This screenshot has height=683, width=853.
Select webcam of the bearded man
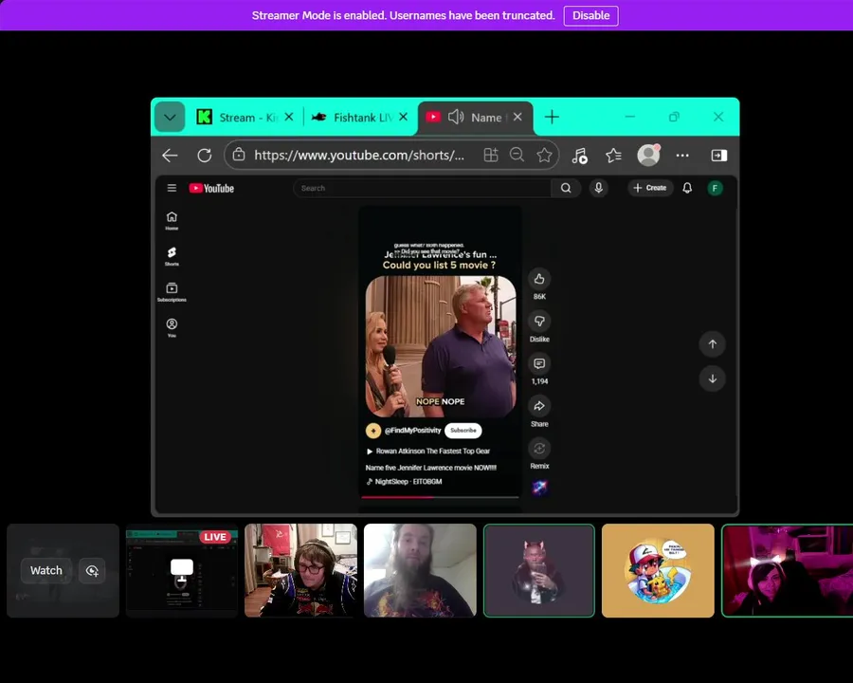(420, 571)
